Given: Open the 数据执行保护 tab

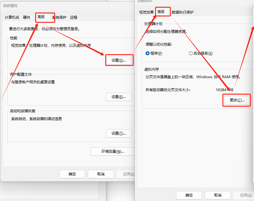Looking at the screenshot, I should click(x=182, y=12).
